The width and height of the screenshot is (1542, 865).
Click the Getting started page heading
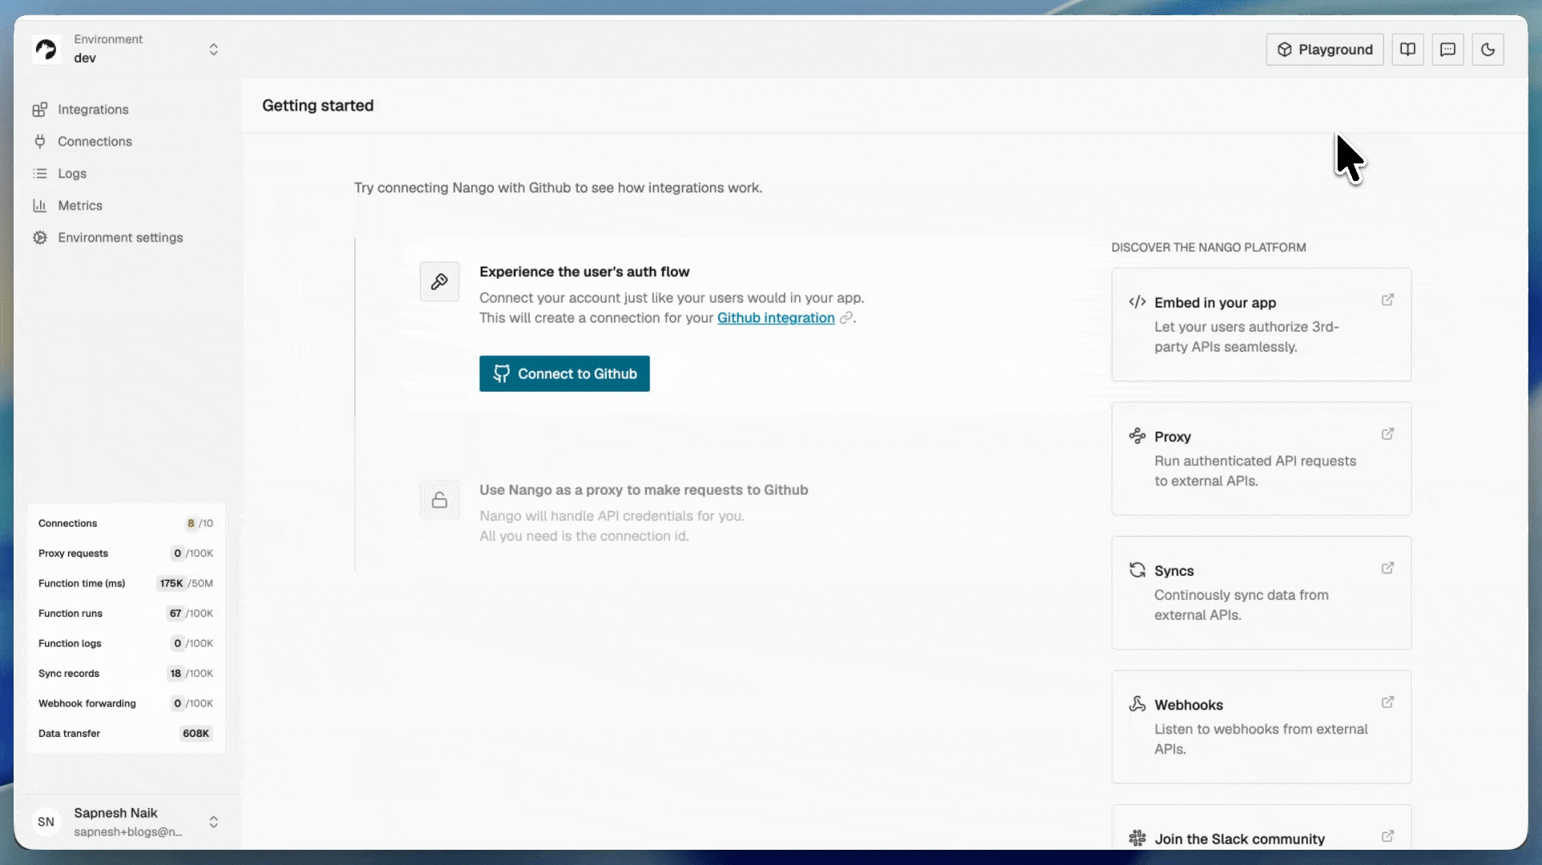tap(318, 106)
